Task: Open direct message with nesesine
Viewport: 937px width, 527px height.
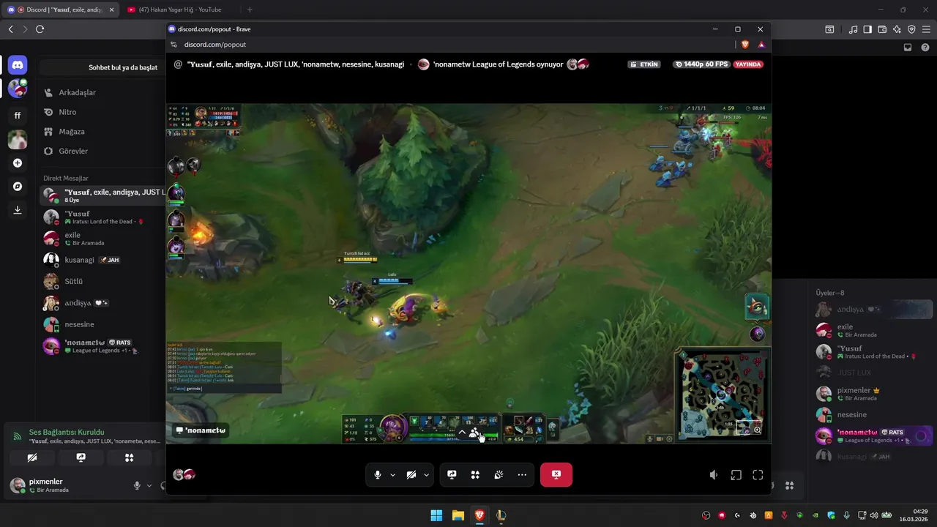Action: point(102,324)
